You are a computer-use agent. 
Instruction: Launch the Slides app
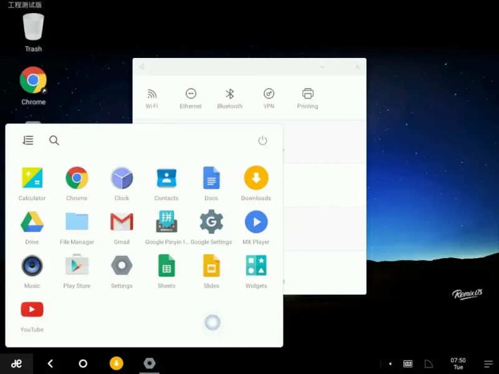point(211,271)
